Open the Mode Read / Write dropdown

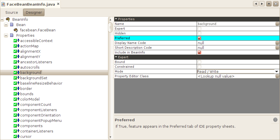coord(277,72)
